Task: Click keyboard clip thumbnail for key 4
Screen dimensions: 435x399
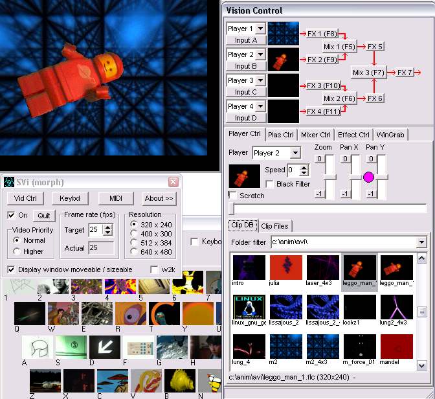Action: pyautogui.click(x=120, y=286)
